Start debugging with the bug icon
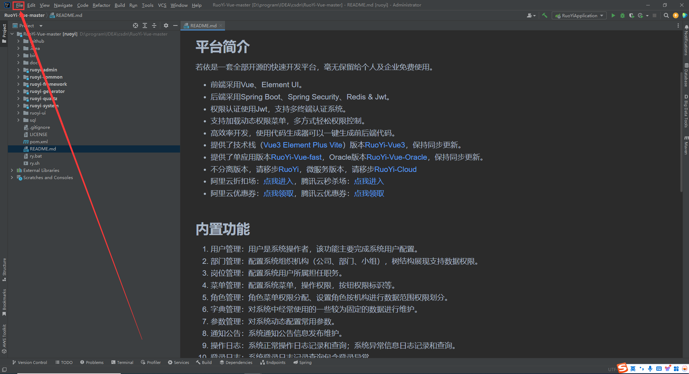This screenshot has width=689, height=374. tap(623, 15)
